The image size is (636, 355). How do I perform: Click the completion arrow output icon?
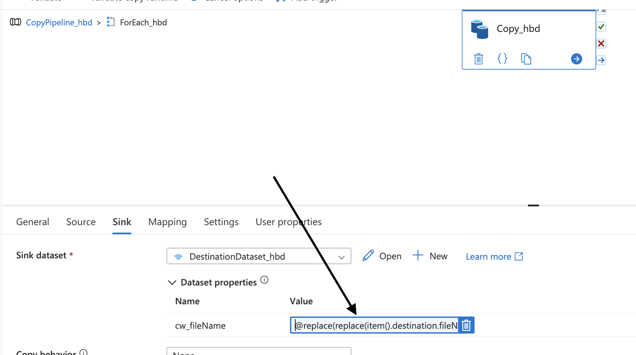pyautogui.click(x=601, y=60)
